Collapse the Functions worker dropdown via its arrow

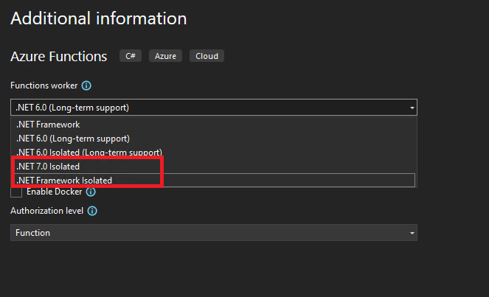pyautogui.click(x=412, y=108)
